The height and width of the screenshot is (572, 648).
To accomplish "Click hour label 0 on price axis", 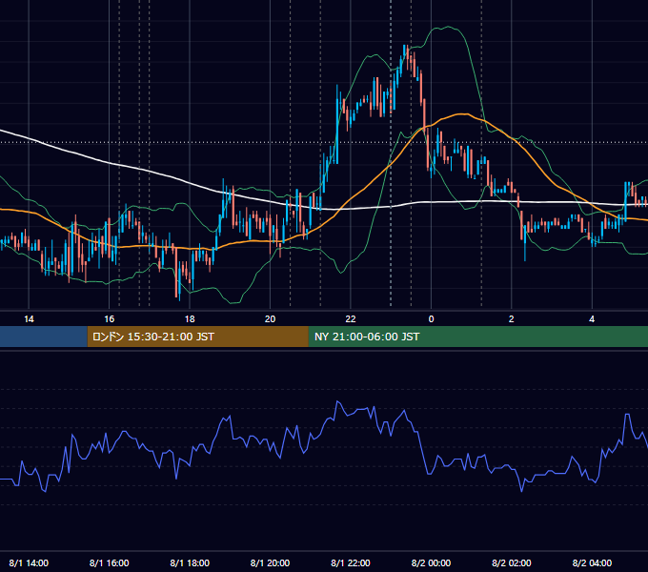I will pos(431,319).
